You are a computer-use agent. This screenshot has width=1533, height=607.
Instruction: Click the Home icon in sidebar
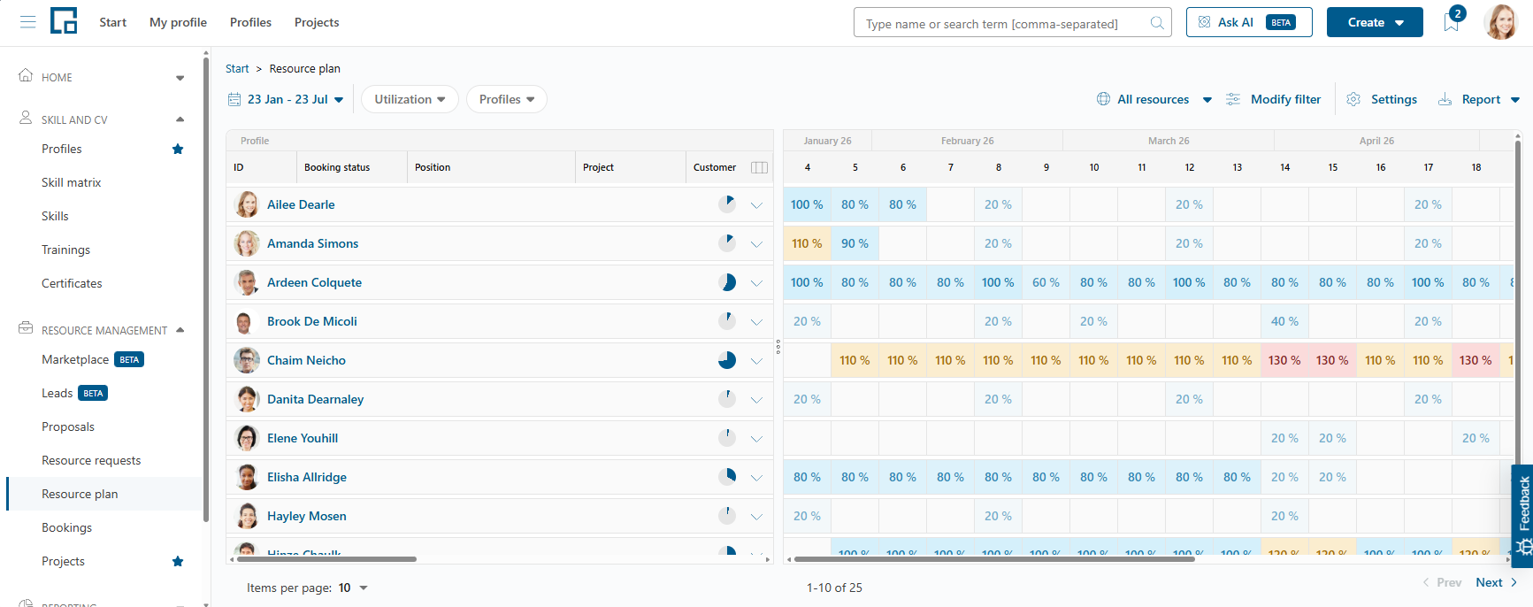[x=26, y=75]
